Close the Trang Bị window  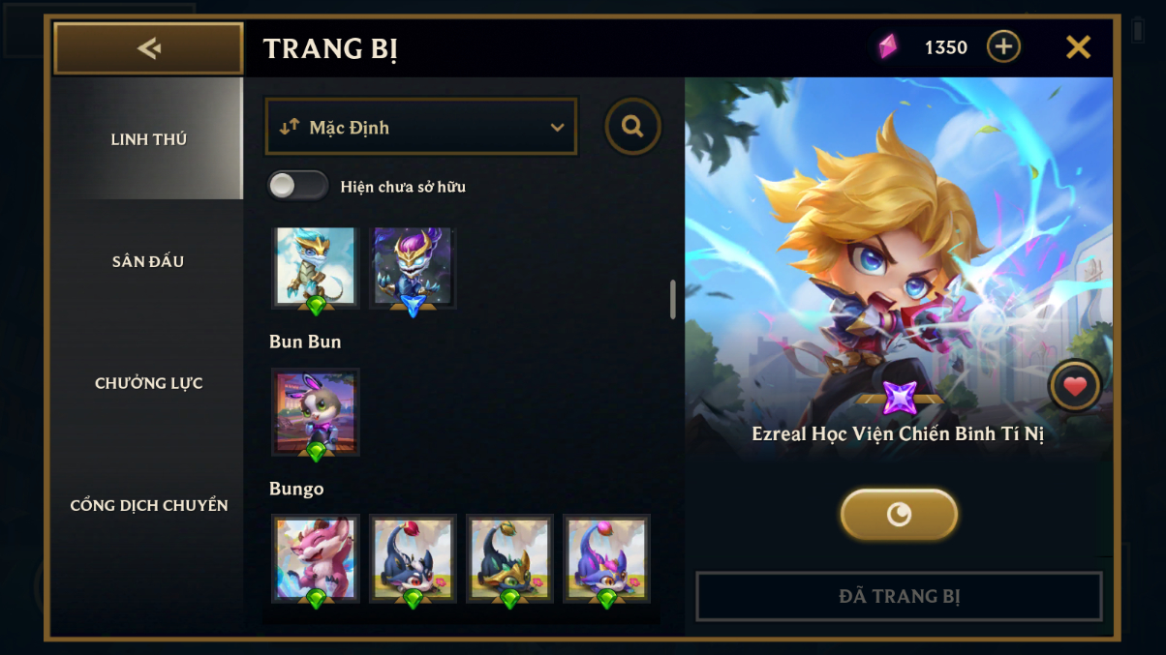tap(1078, 46)
